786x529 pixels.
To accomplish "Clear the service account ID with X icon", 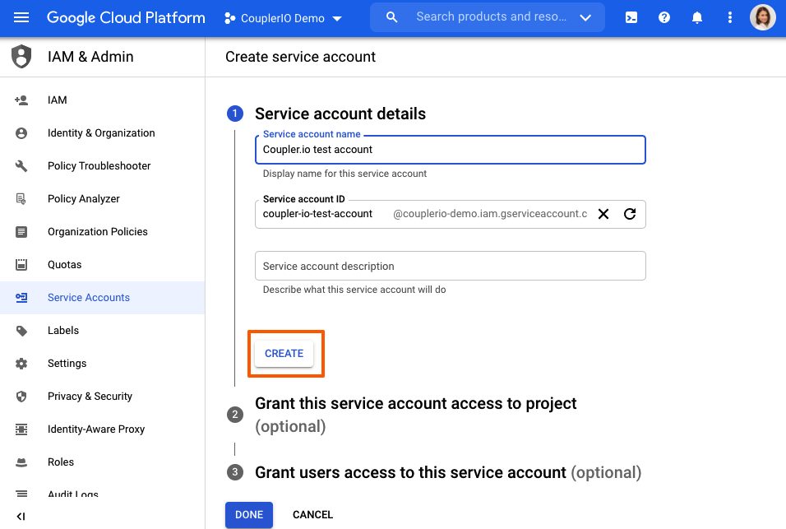I will click(603, 214).
